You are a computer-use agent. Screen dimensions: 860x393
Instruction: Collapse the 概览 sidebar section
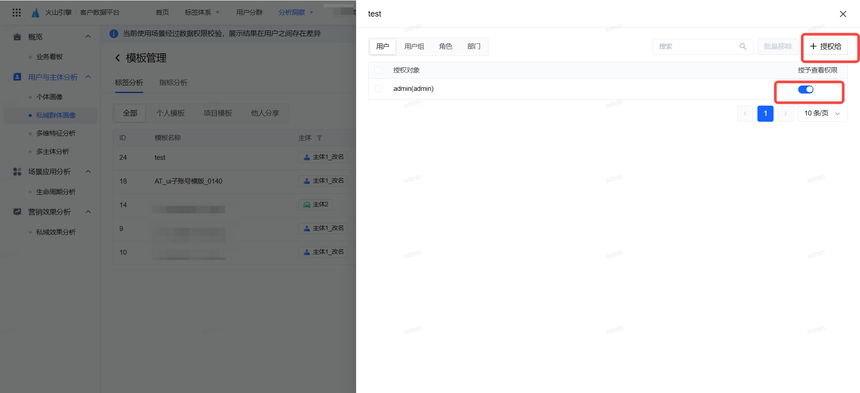(88, 37)
